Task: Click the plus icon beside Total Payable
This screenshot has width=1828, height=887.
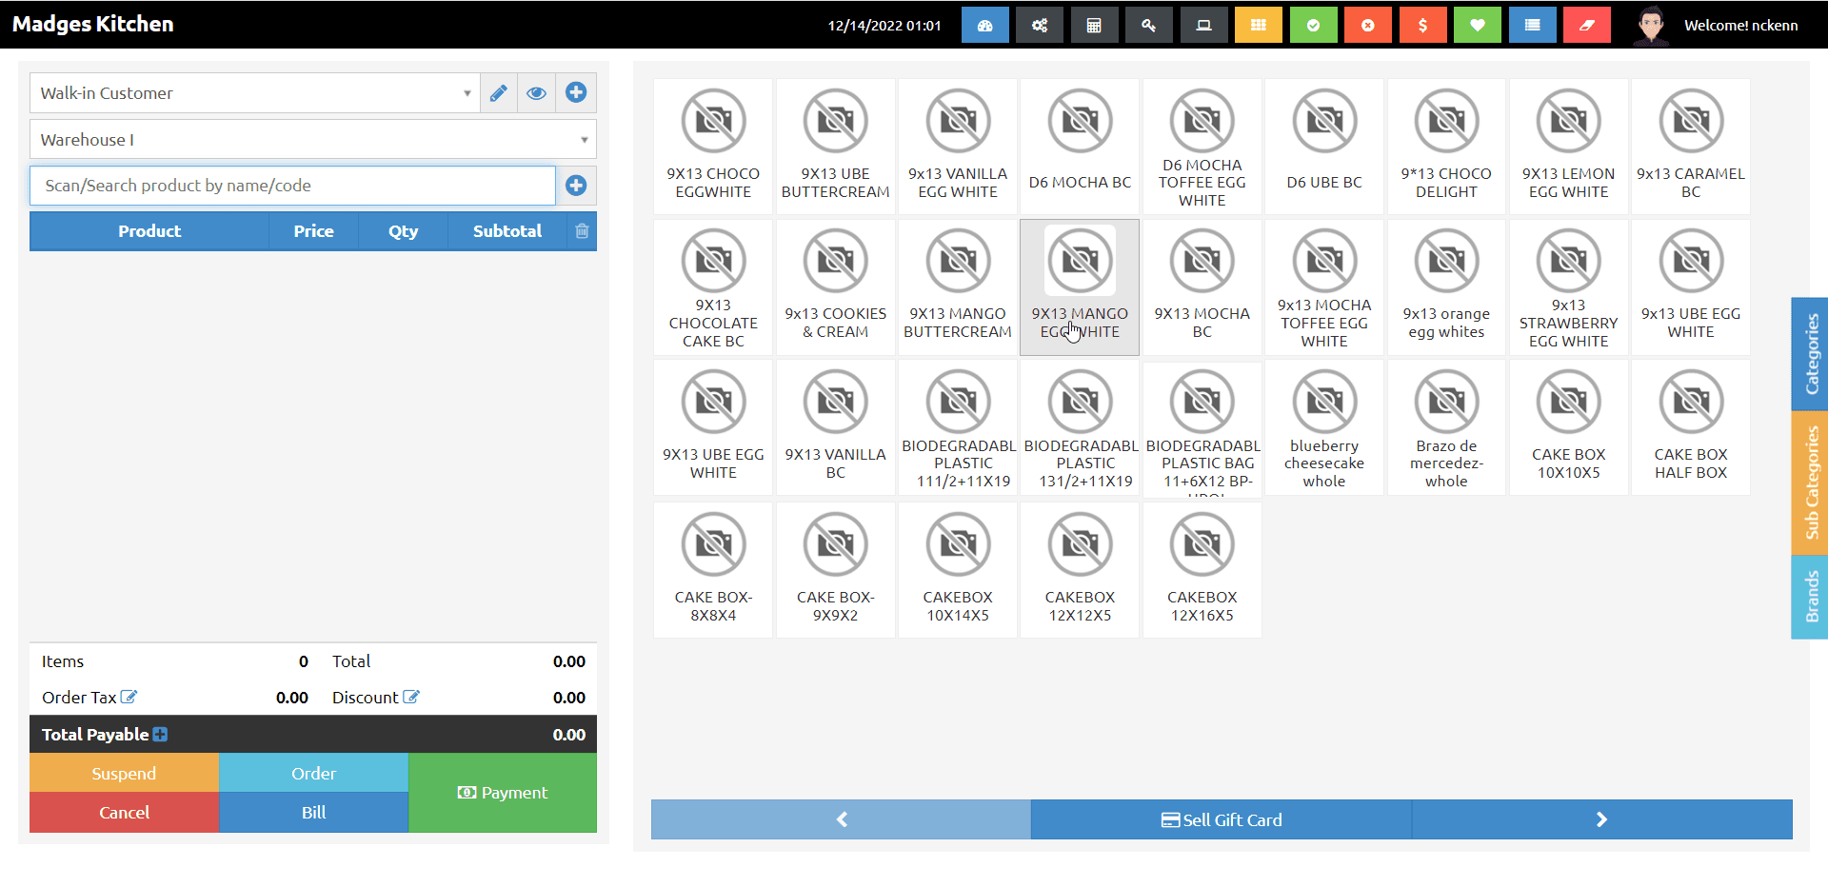Action: click(x=160, y=734)
